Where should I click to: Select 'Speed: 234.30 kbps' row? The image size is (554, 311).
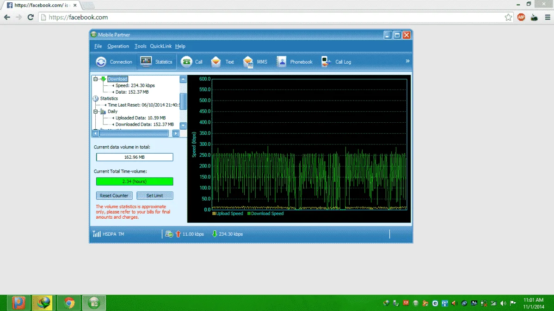[x=135, y=85]
